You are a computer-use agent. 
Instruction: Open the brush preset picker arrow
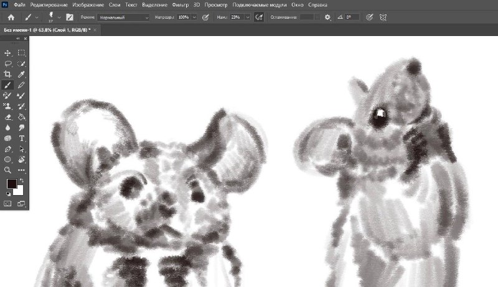coord(59,17)
